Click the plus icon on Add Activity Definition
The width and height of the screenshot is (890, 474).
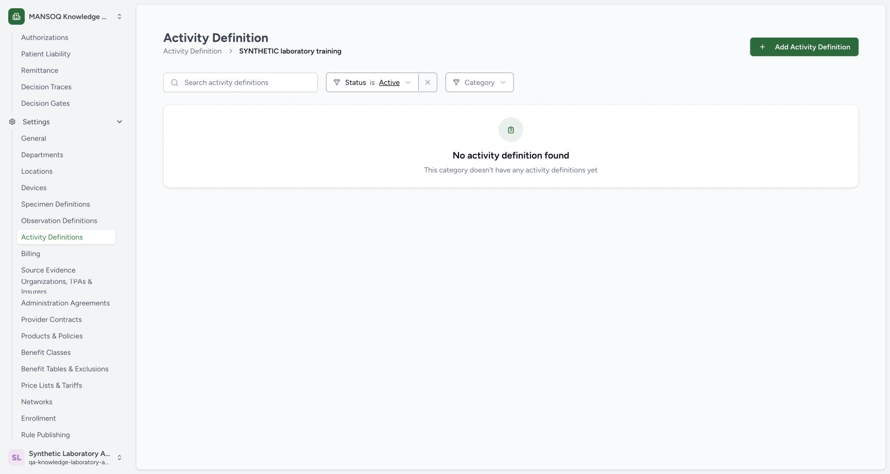point(762,47)
